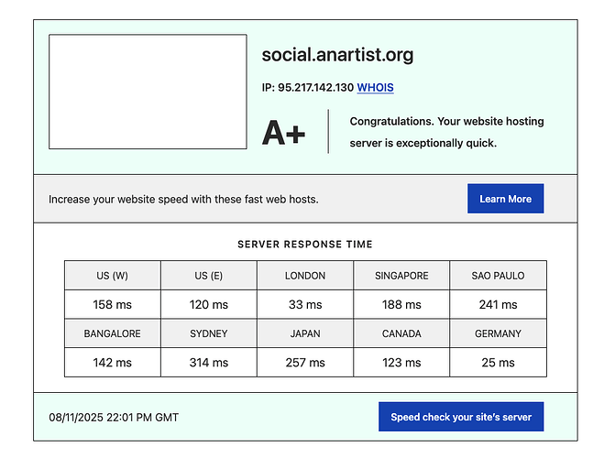Viewport: 615px width, 458px height.
Task: Select the social.anartist.org domain heading
Action: click(x=337, y=55)
